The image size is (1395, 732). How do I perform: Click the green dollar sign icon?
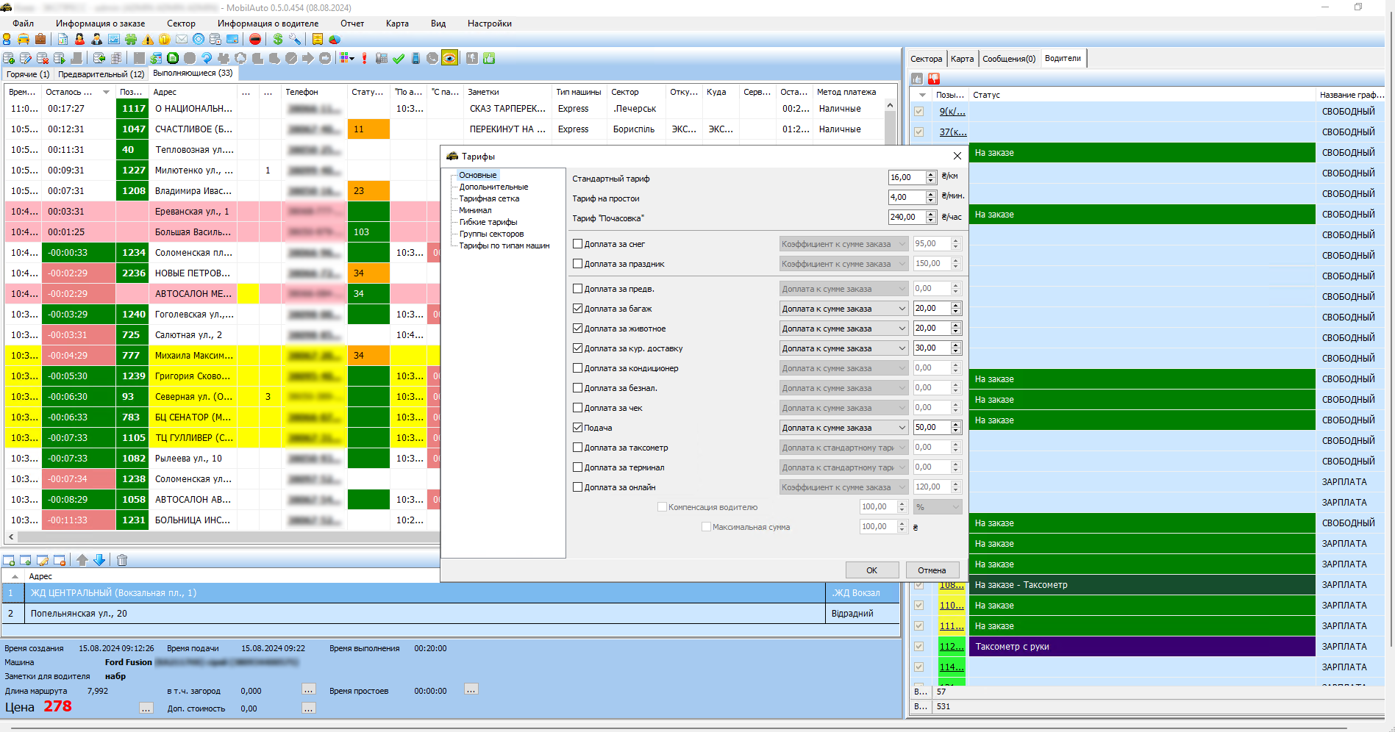pos(278,39)
